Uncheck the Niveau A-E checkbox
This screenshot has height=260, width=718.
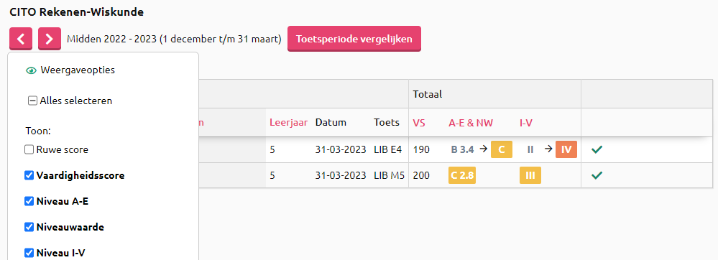29,201
